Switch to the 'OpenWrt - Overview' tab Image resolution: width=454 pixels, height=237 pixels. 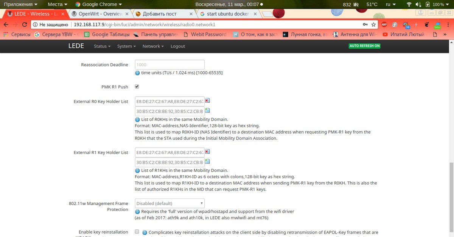pyautogui.click(x=100, y=14)
